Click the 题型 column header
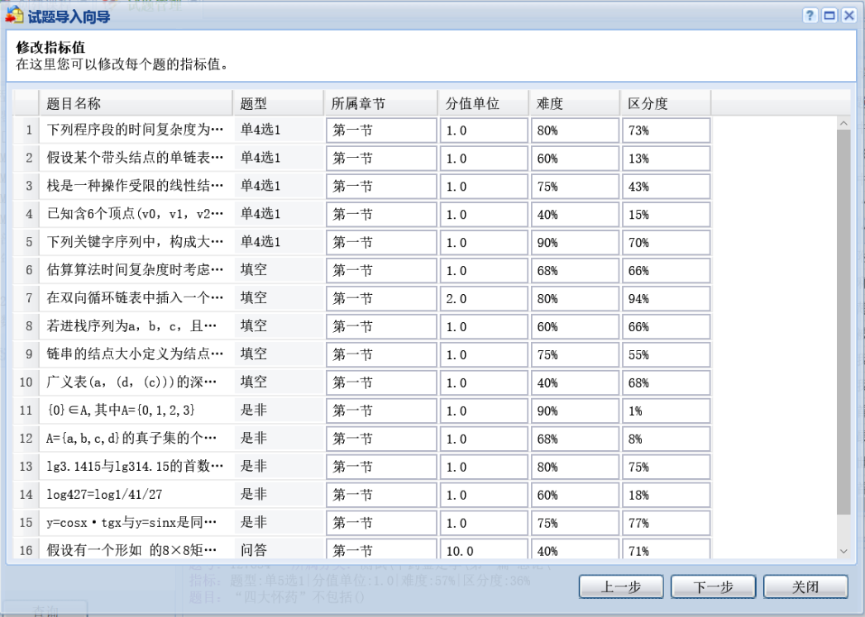The height and width of the screenshot is (617, 865). tap(278, 103)
